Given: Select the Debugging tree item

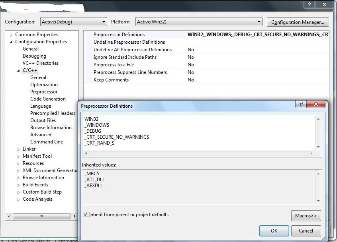Looking at the screenshot, I should (x=34, y=56).
